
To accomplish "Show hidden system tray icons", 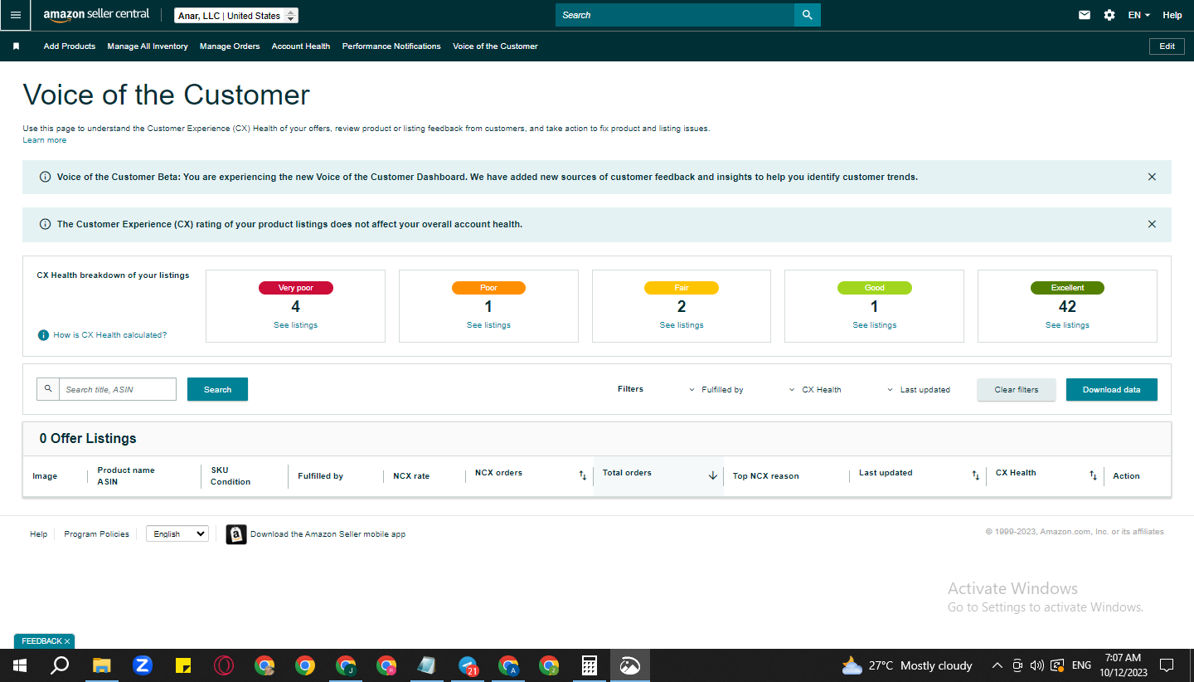I will (997, 665).
